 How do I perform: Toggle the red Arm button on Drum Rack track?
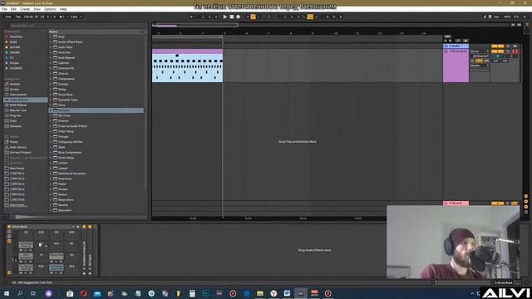click(515, 51)
